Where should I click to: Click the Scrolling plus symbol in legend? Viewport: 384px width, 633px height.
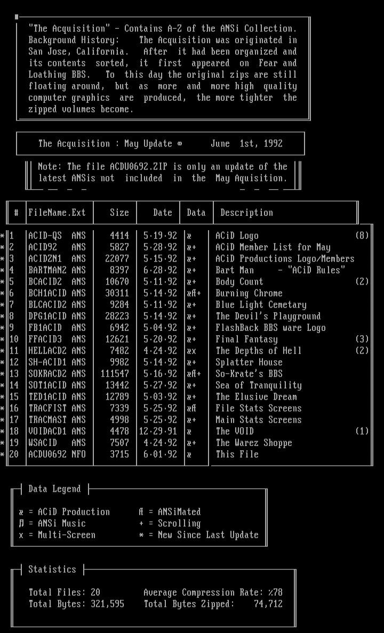[x=141, y=524]
